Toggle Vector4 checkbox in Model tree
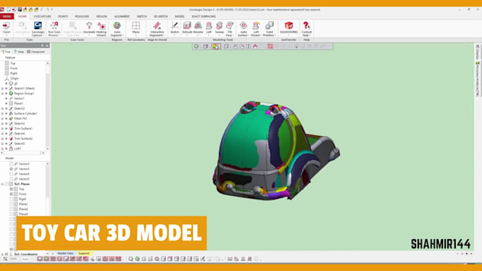This screenshot has width=482, height=271. point(11,174)
